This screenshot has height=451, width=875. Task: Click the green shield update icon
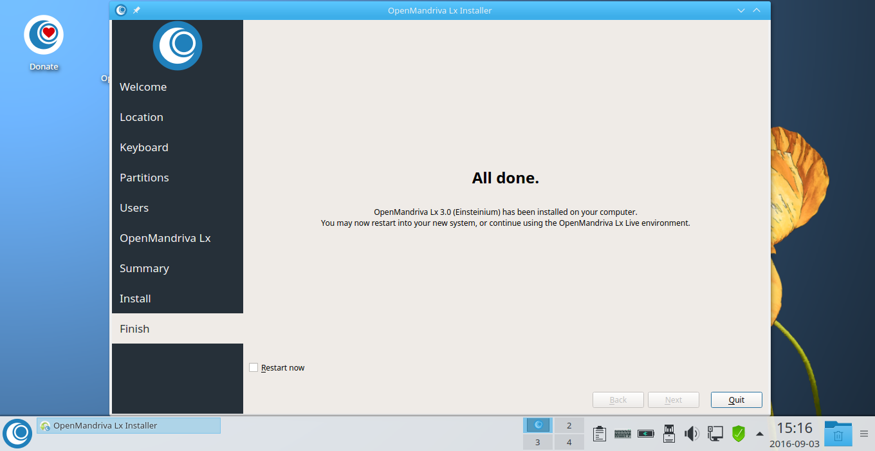(739, 434)
